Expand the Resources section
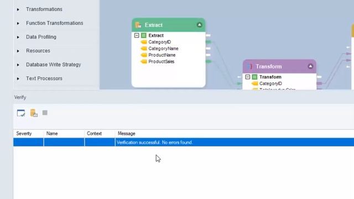 18,51
